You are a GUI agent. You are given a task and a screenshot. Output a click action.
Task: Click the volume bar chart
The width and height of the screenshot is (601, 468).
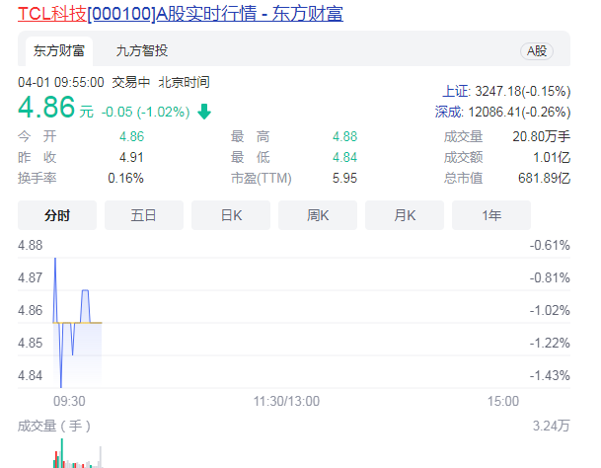point(78,453)
